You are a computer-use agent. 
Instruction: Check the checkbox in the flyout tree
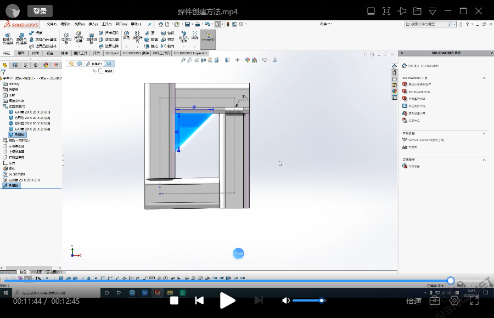[101, 71]
